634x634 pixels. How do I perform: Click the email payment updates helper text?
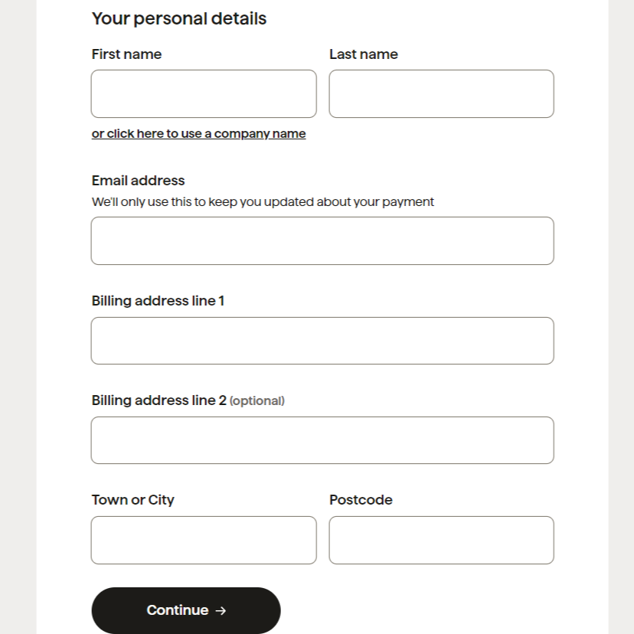point(263,202)
